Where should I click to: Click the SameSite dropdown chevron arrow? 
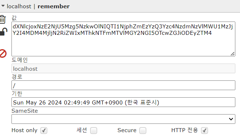[231, 119]
